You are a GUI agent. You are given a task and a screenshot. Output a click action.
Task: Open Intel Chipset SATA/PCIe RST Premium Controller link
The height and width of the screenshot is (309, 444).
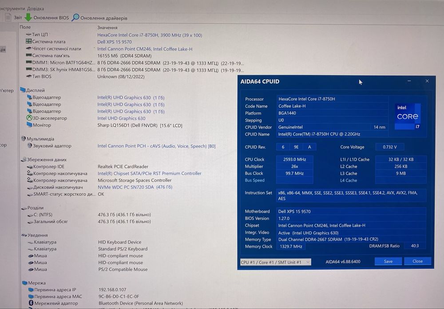coord(149,173)
